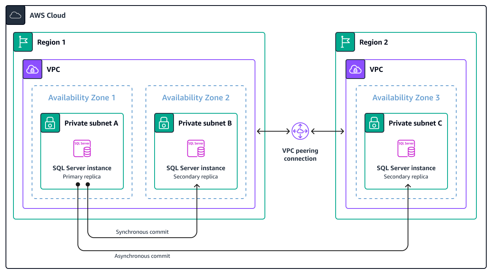
Task: Select the SQL Server icon in subnet A
Action: 82,148
